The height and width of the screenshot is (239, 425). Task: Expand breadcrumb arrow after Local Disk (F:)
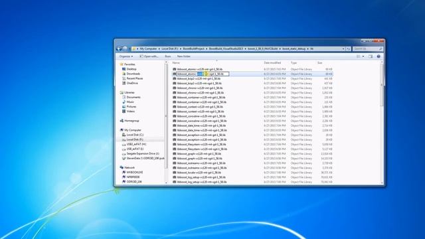click(x=181, y=48)
